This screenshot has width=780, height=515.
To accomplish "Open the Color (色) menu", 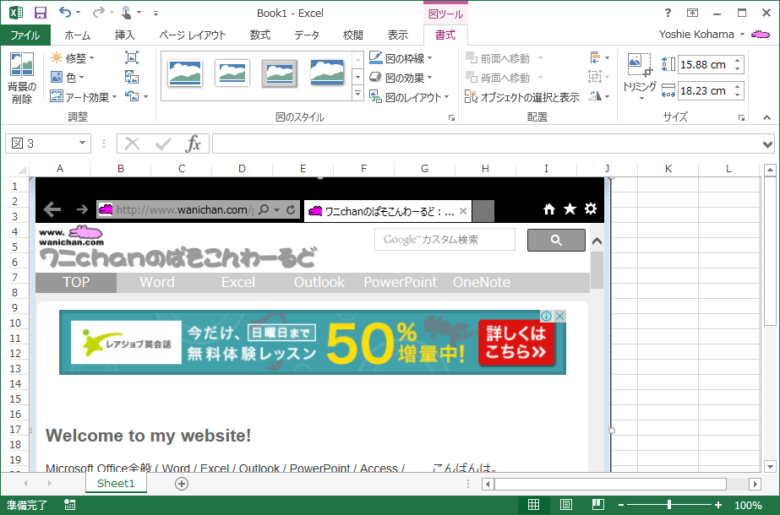I will coord(67,78).
